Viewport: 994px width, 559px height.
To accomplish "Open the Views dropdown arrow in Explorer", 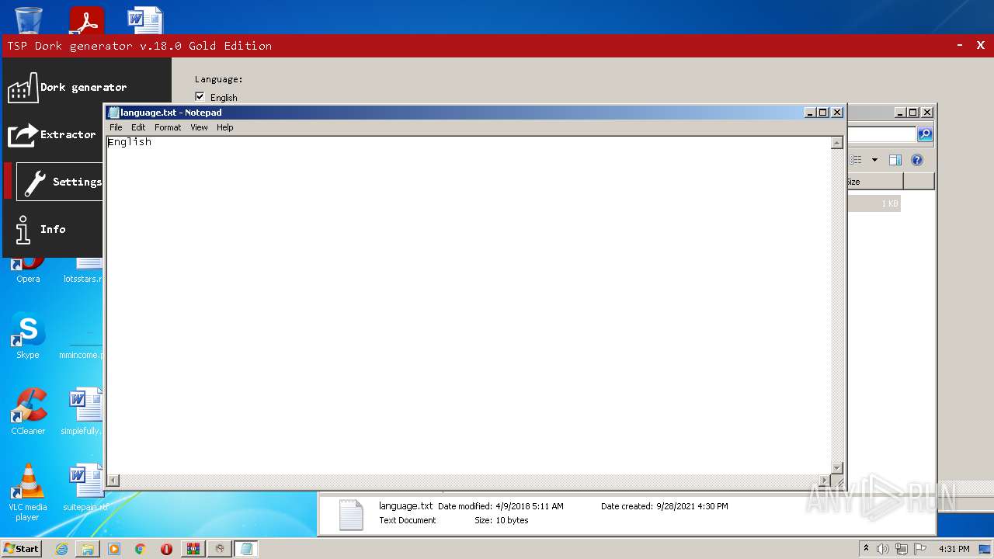I will click(874, 160).
